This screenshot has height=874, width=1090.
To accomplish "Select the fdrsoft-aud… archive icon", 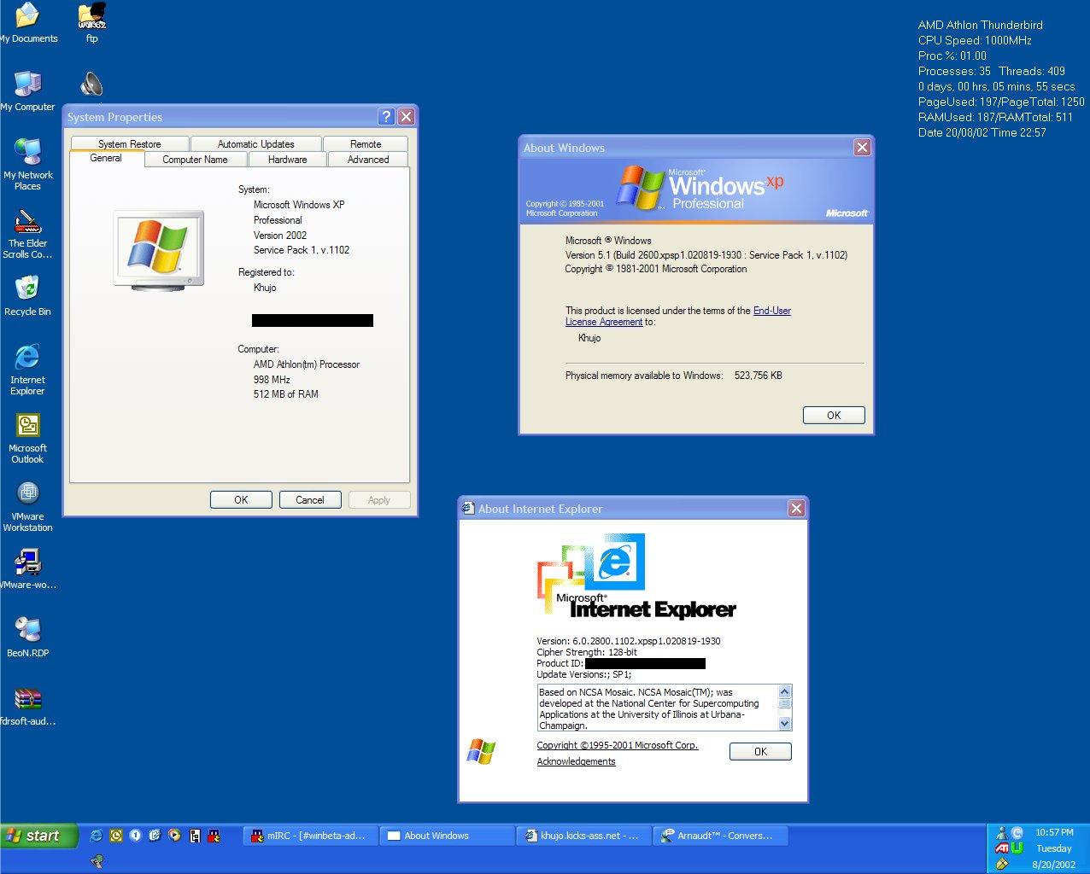I will (27, 706).
